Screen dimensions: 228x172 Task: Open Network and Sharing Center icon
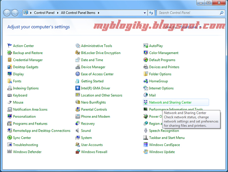pyautogui.click(x=146, y=102)
